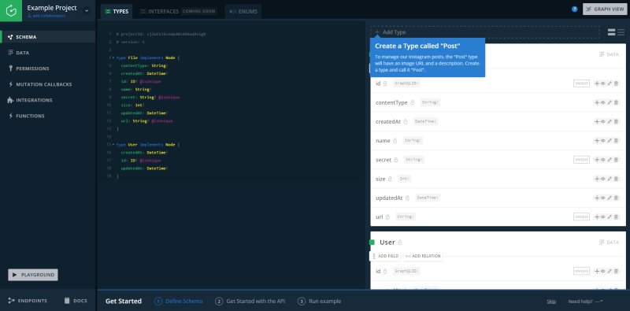The width and height of the screenshot is (630, 311).
Task: Select the expanded card list view icon
Action: (x=612, y=32)
